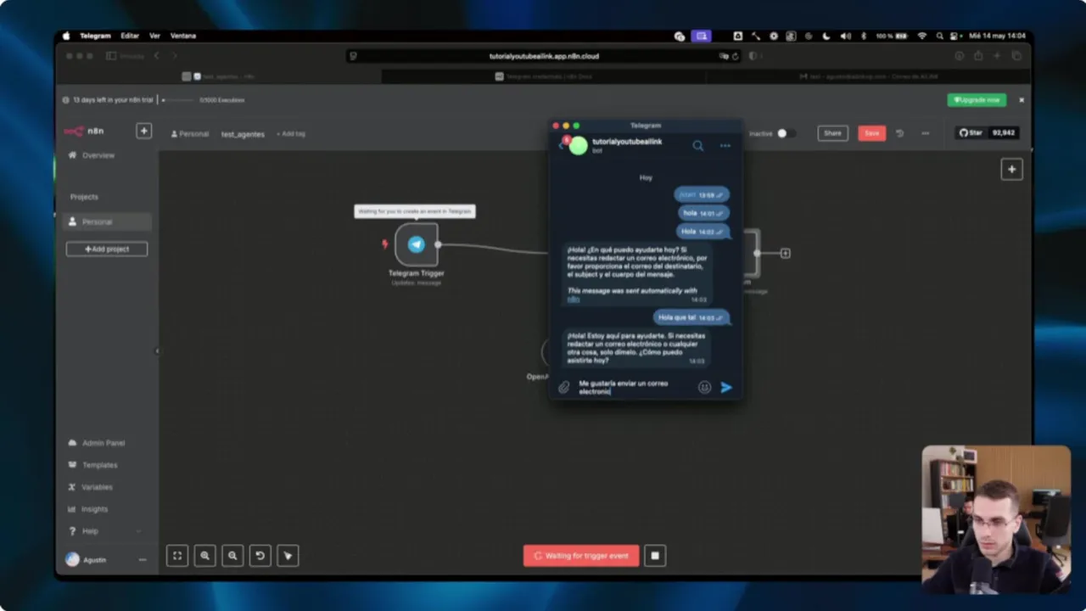Image resolution: width=1086 pixels, height=611 pixels.
Task: Click the pointer tool button on canvas toolbar
Action: [288, 556]
